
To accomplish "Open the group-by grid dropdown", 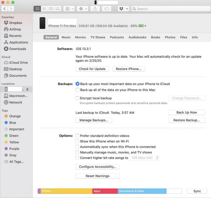I will (69, 9).
